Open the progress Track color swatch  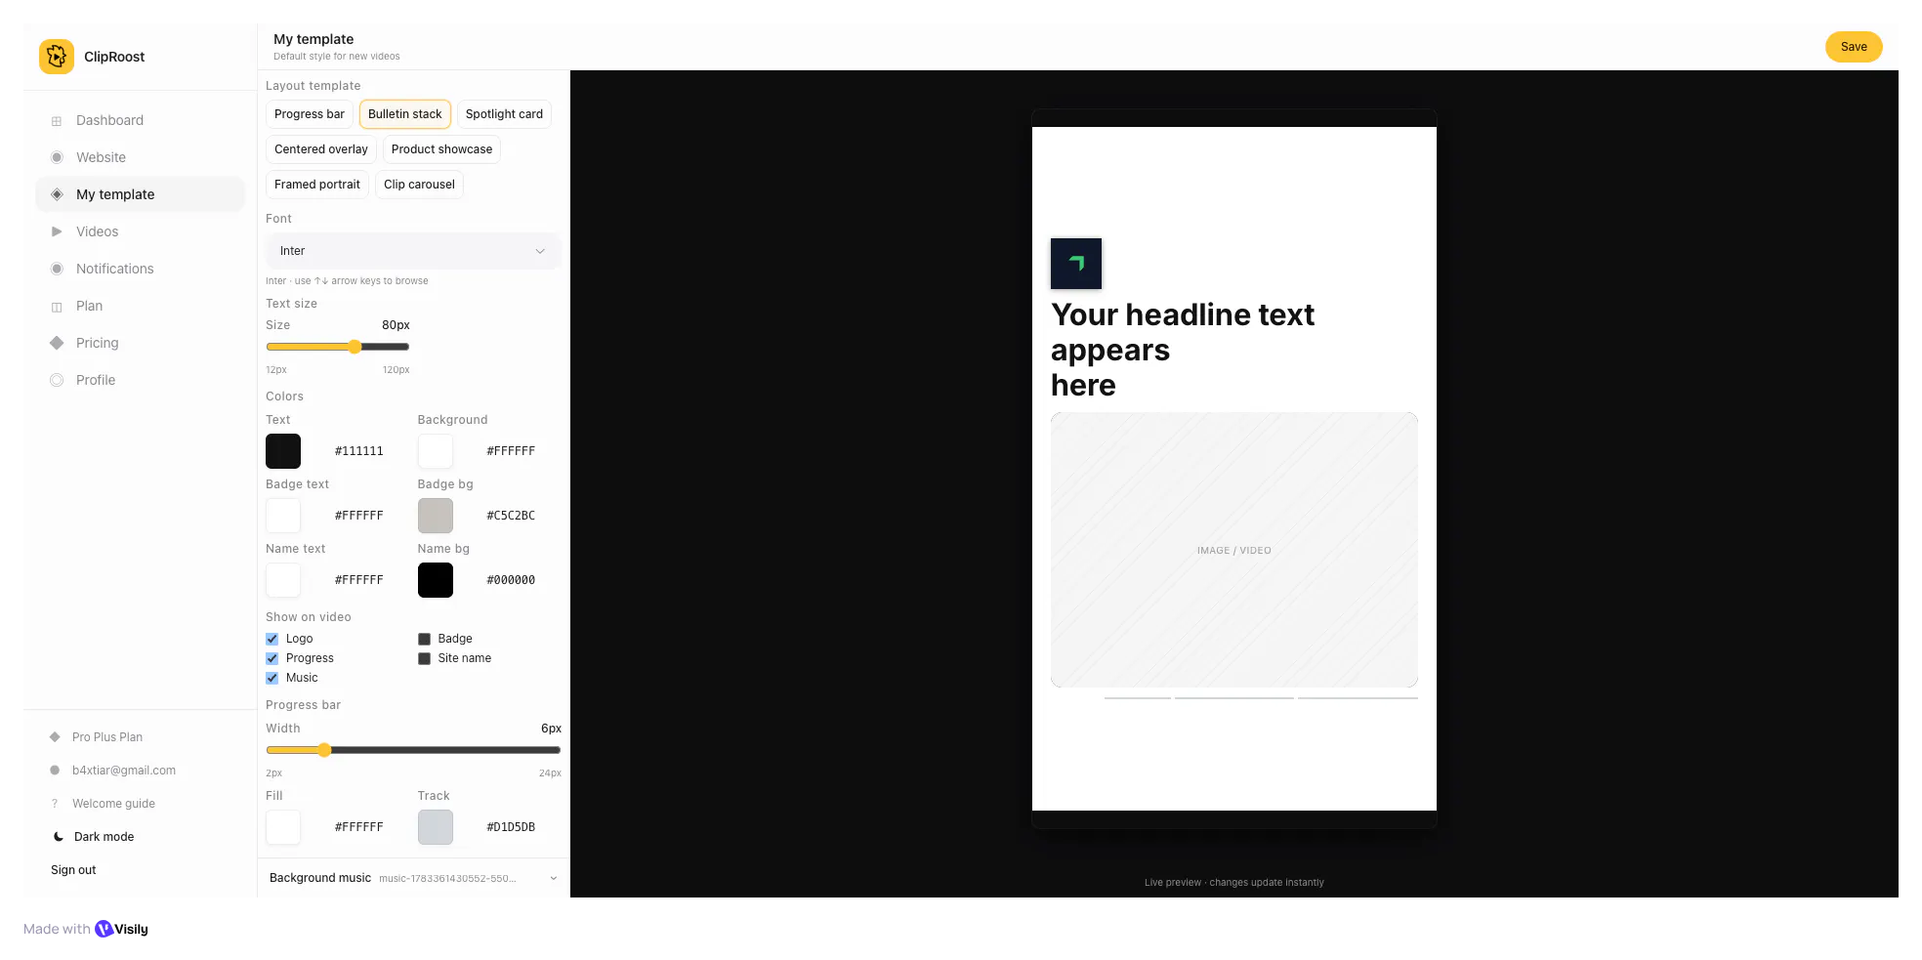pos(436,827)
